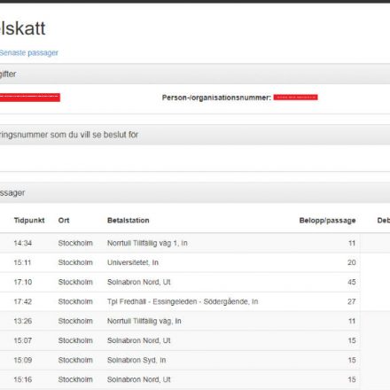Viewport: 390px width, 390px height.
Task: Click the Belopp/passage column header
Action: point(327,221)
